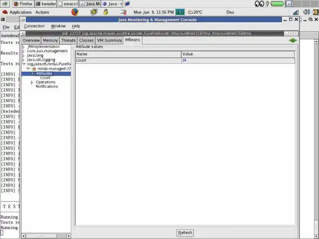Viewport: 319px width, 239px height.
Task: Click the yellow warning panel launcher icon
Action: pos(94,12)
